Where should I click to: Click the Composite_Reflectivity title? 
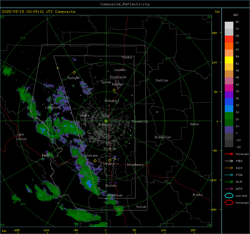[125, 4]
